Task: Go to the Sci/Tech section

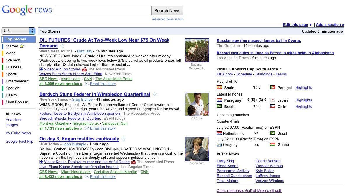Action: [x=13, y=60]
